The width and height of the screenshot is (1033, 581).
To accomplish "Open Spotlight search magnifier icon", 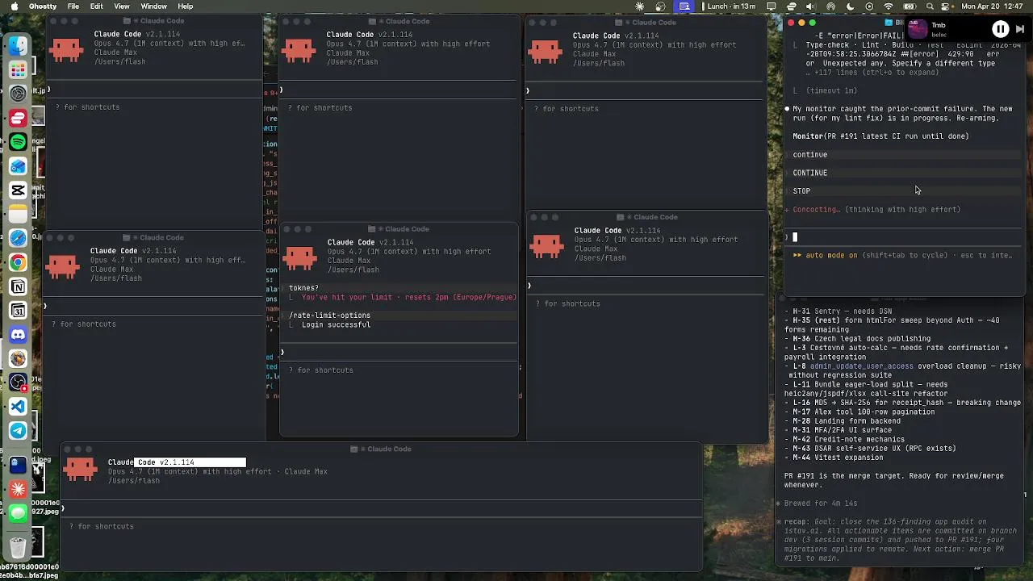I will [931, 6].
